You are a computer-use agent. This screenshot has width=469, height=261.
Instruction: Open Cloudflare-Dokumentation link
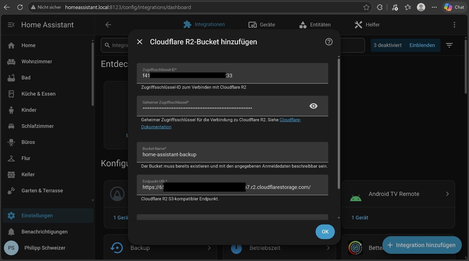tap(221, 123)
